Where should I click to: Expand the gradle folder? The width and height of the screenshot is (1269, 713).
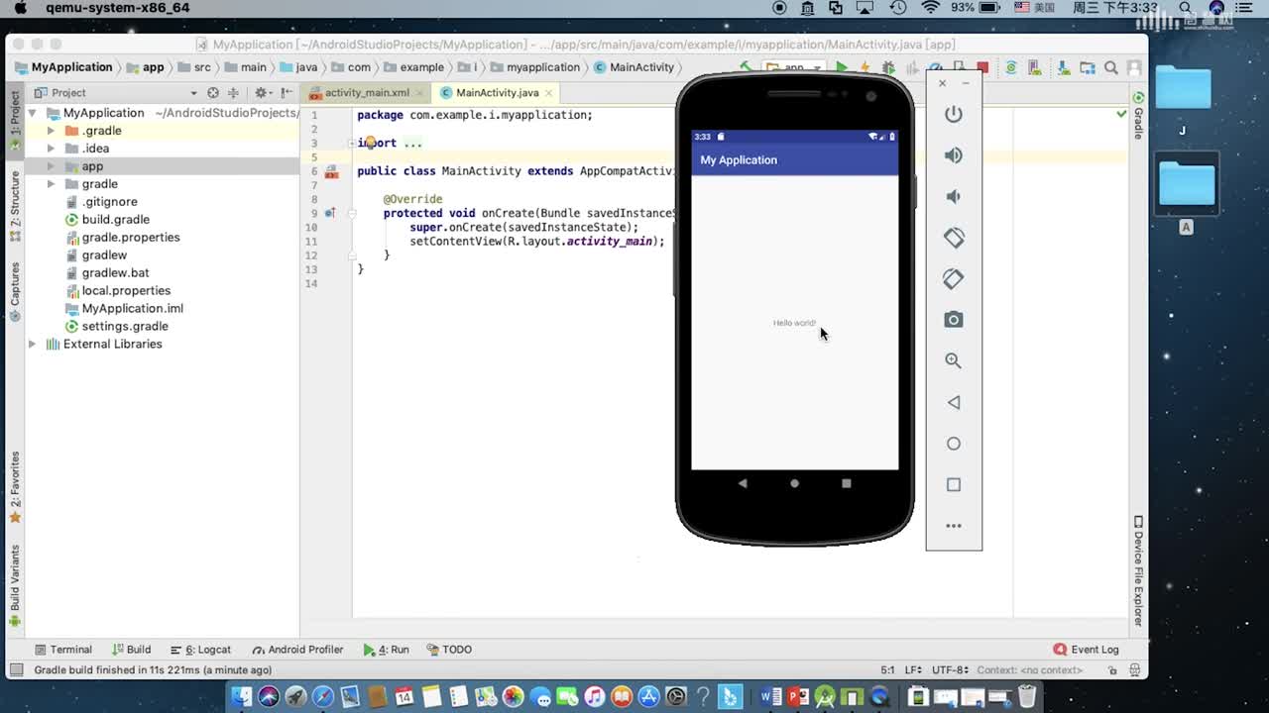point(51,184)
